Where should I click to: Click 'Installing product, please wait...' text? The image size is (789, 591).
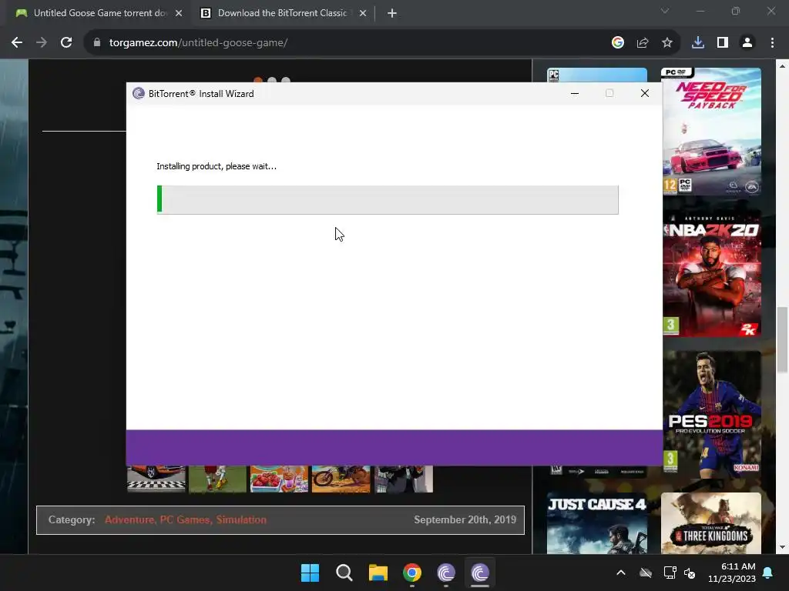[217, 166]
